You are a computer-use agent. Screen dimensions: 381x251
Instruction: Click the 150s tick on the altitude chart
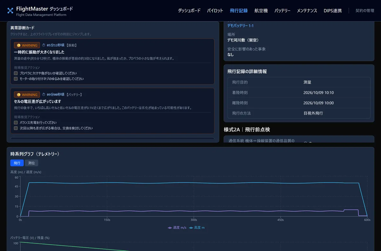[107, 220]
